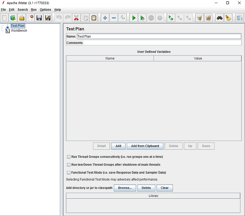Click the New test plan toolbar icon

[x=4, y=18]
